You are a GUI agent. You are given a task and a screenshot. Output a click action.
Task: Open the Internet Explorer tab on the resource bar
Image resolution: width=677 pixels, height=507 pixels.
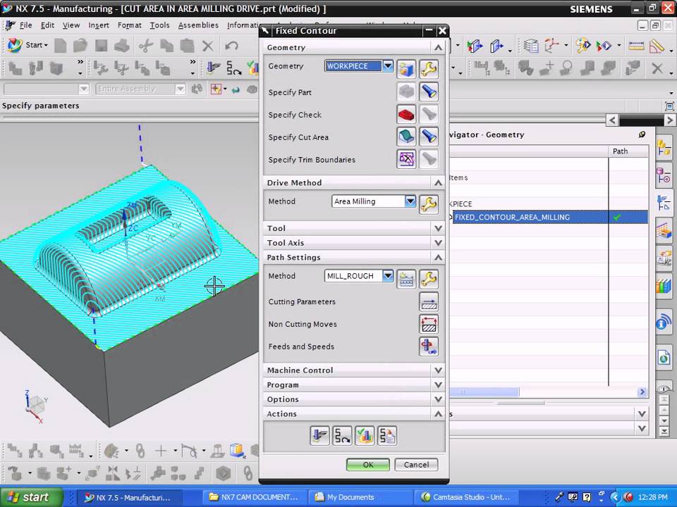click(664, 356)
